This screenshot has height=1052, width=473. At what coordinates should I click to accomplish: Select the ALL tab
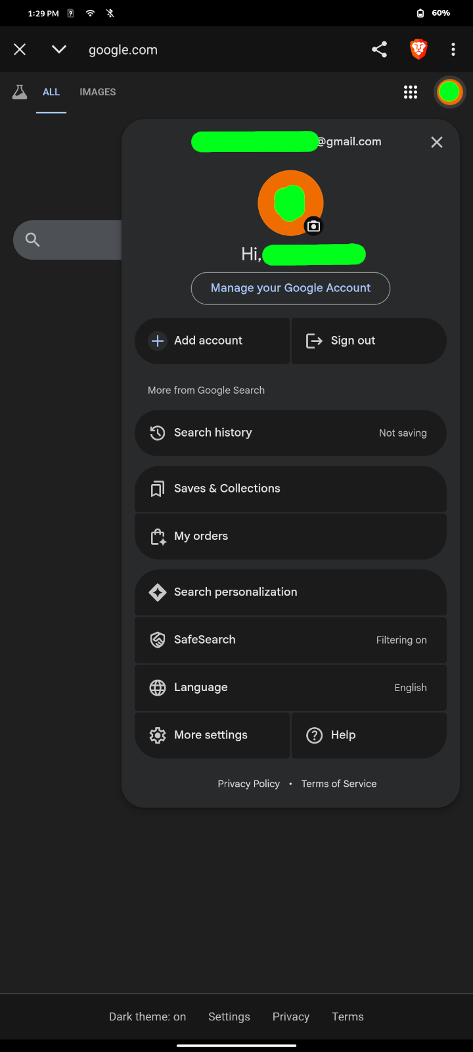coord(51,92)
